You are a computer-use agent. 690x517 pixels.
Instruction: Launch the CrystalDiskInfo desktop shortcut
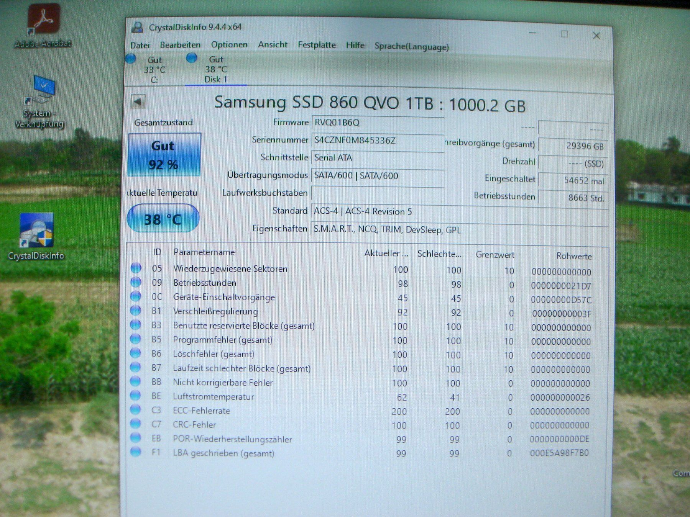tap(36, 236)
